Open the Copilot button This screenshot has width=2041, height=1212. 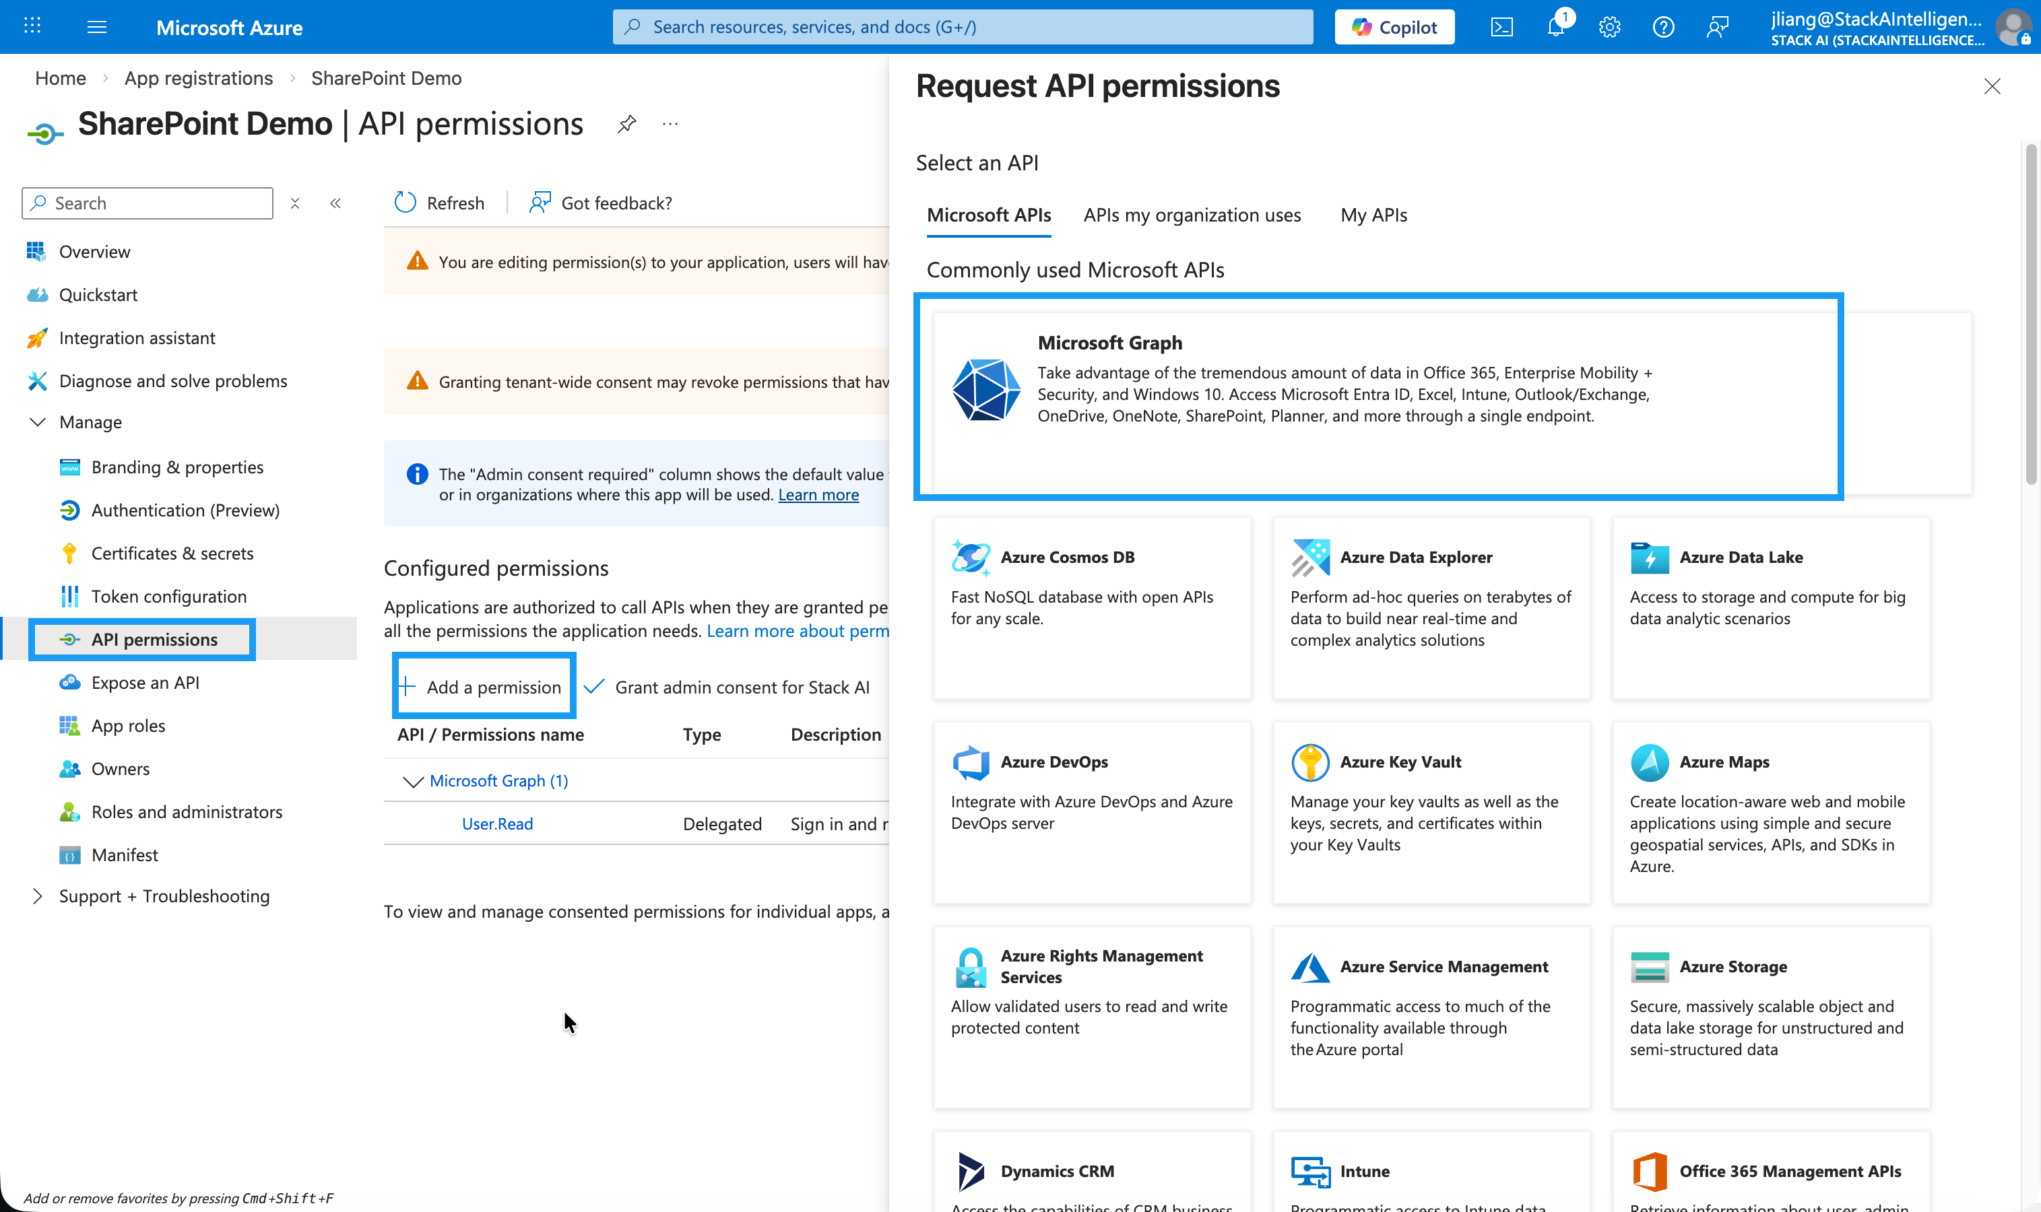click(x=1394, y=27)
